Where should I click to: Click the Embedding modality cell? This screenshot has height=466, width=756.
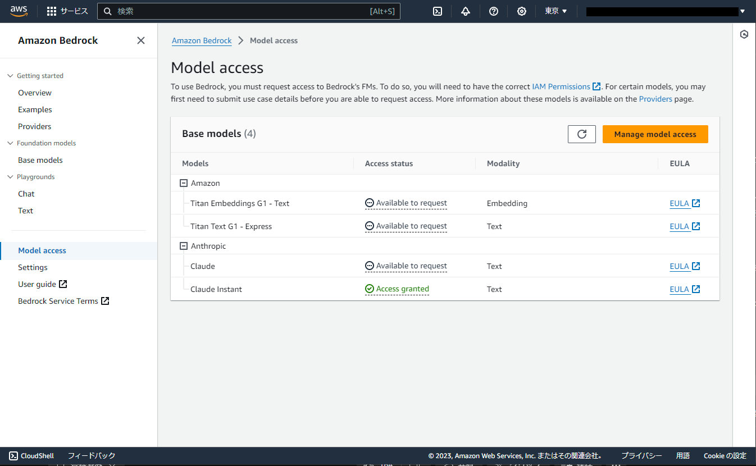click(x=507, y=203)
